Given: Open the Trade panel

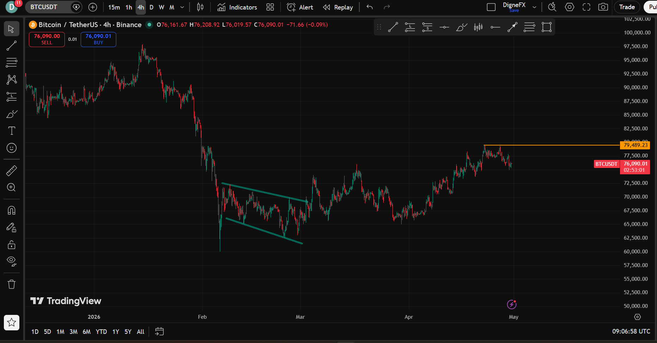Looking at the screenshot, I should click(x=627, y=7).
